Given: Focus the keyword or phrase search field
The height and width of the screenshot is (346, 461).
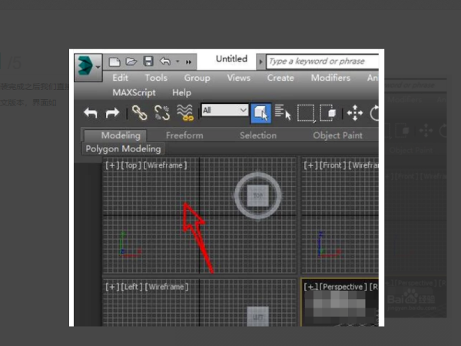Looking at the screenshot, I should 323,62.
